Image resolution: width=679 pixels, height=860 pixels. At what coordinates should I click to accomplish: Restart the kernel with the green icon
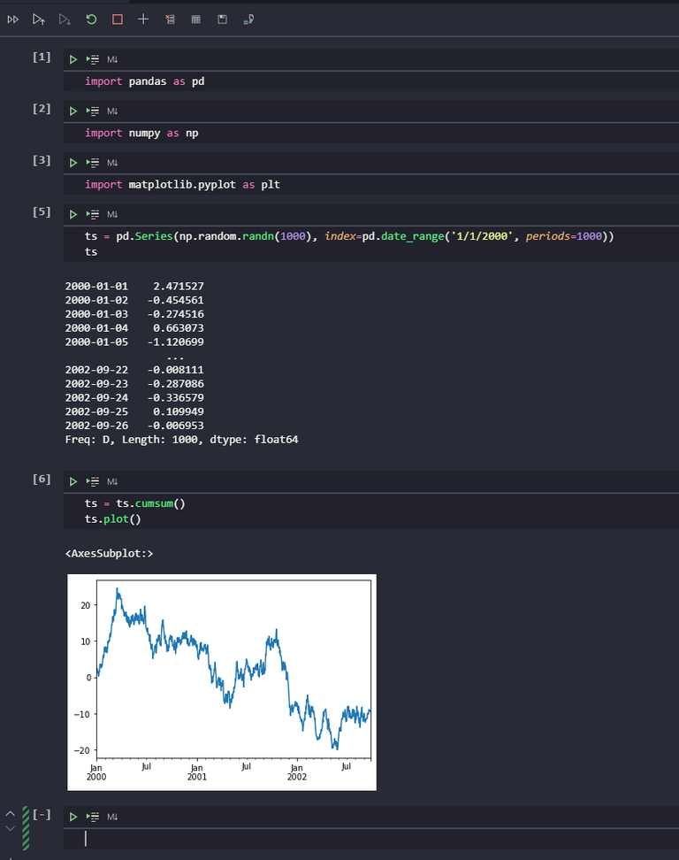click(x=91, y=19)
